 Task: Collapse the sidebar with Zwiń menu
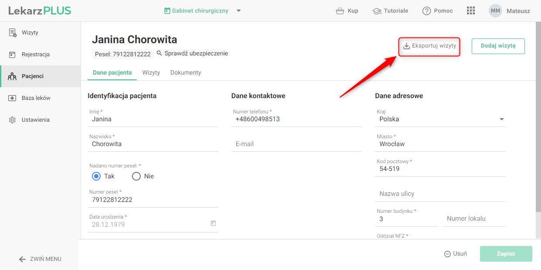(40, 259)
